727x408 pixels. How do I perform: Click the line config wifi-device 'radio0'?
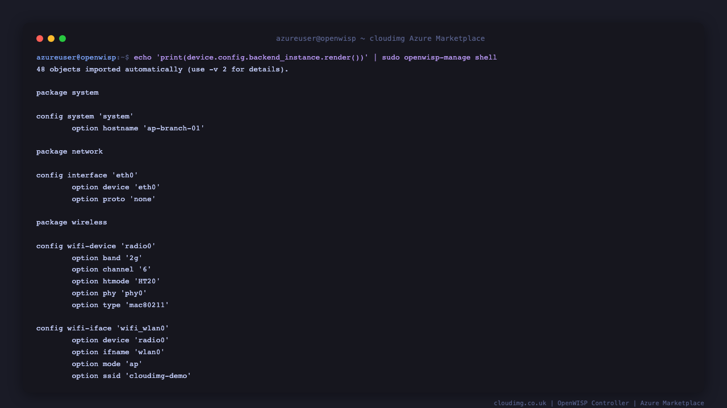pyautogui.click(x=96, y=246)
